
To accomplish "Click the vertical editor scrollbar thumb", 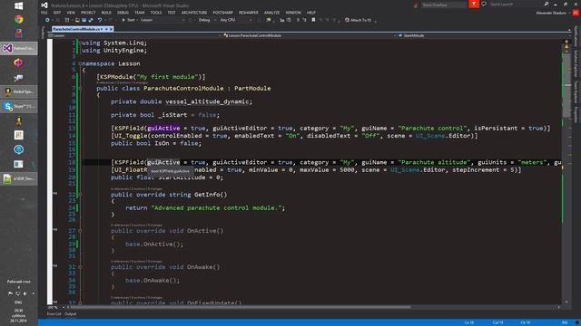I will [566, 86].
